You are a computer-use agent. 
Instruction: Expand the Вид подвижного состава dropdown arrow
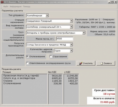coord(71,27)
